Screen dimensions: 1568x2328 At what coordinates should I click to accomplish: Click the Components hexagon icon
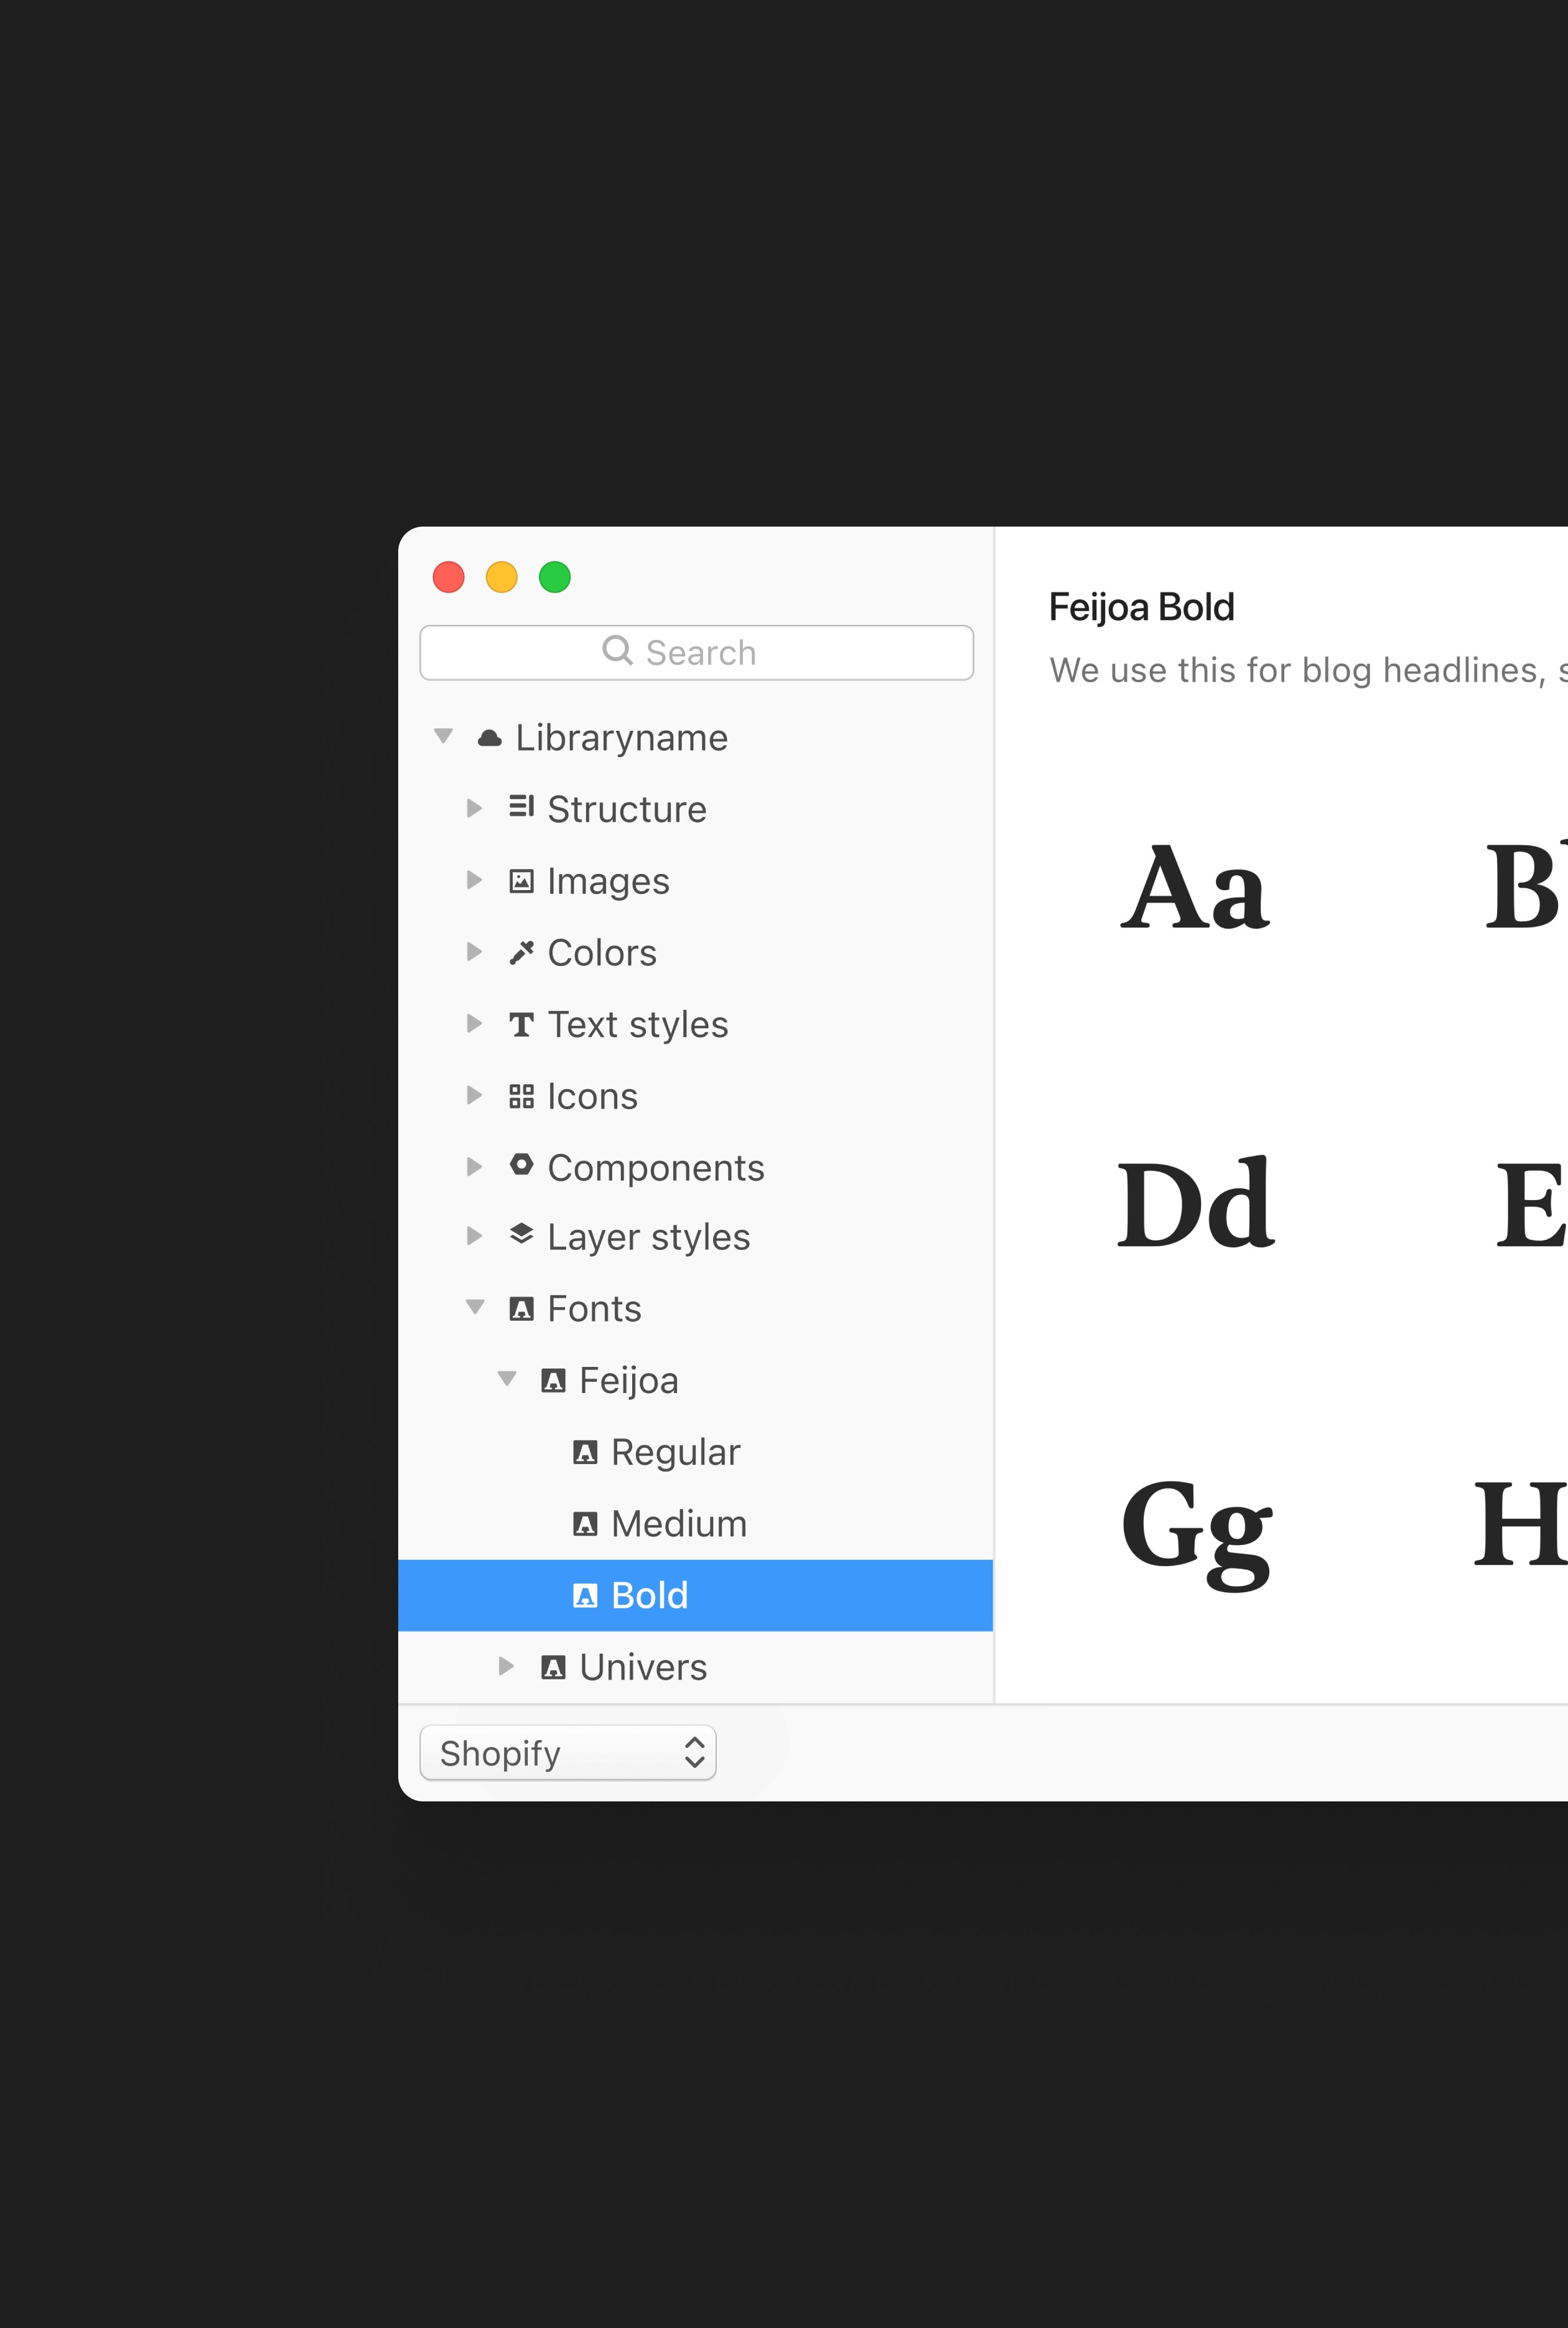(521, 1165)
